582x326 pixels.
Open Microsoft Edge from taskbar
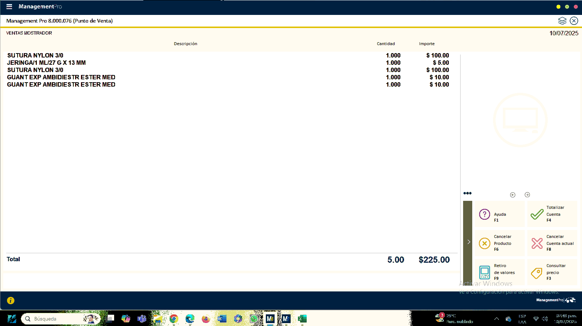point(190,319)
